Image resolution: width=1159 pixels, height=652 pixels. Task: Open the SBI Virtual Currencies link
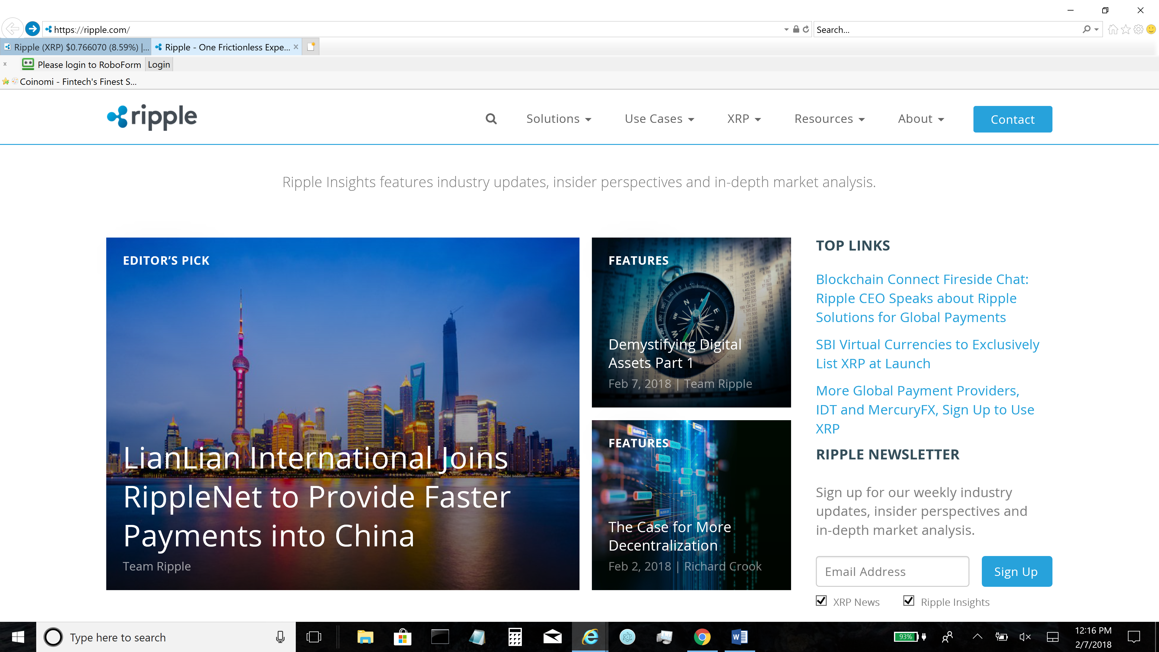(927, 354)
